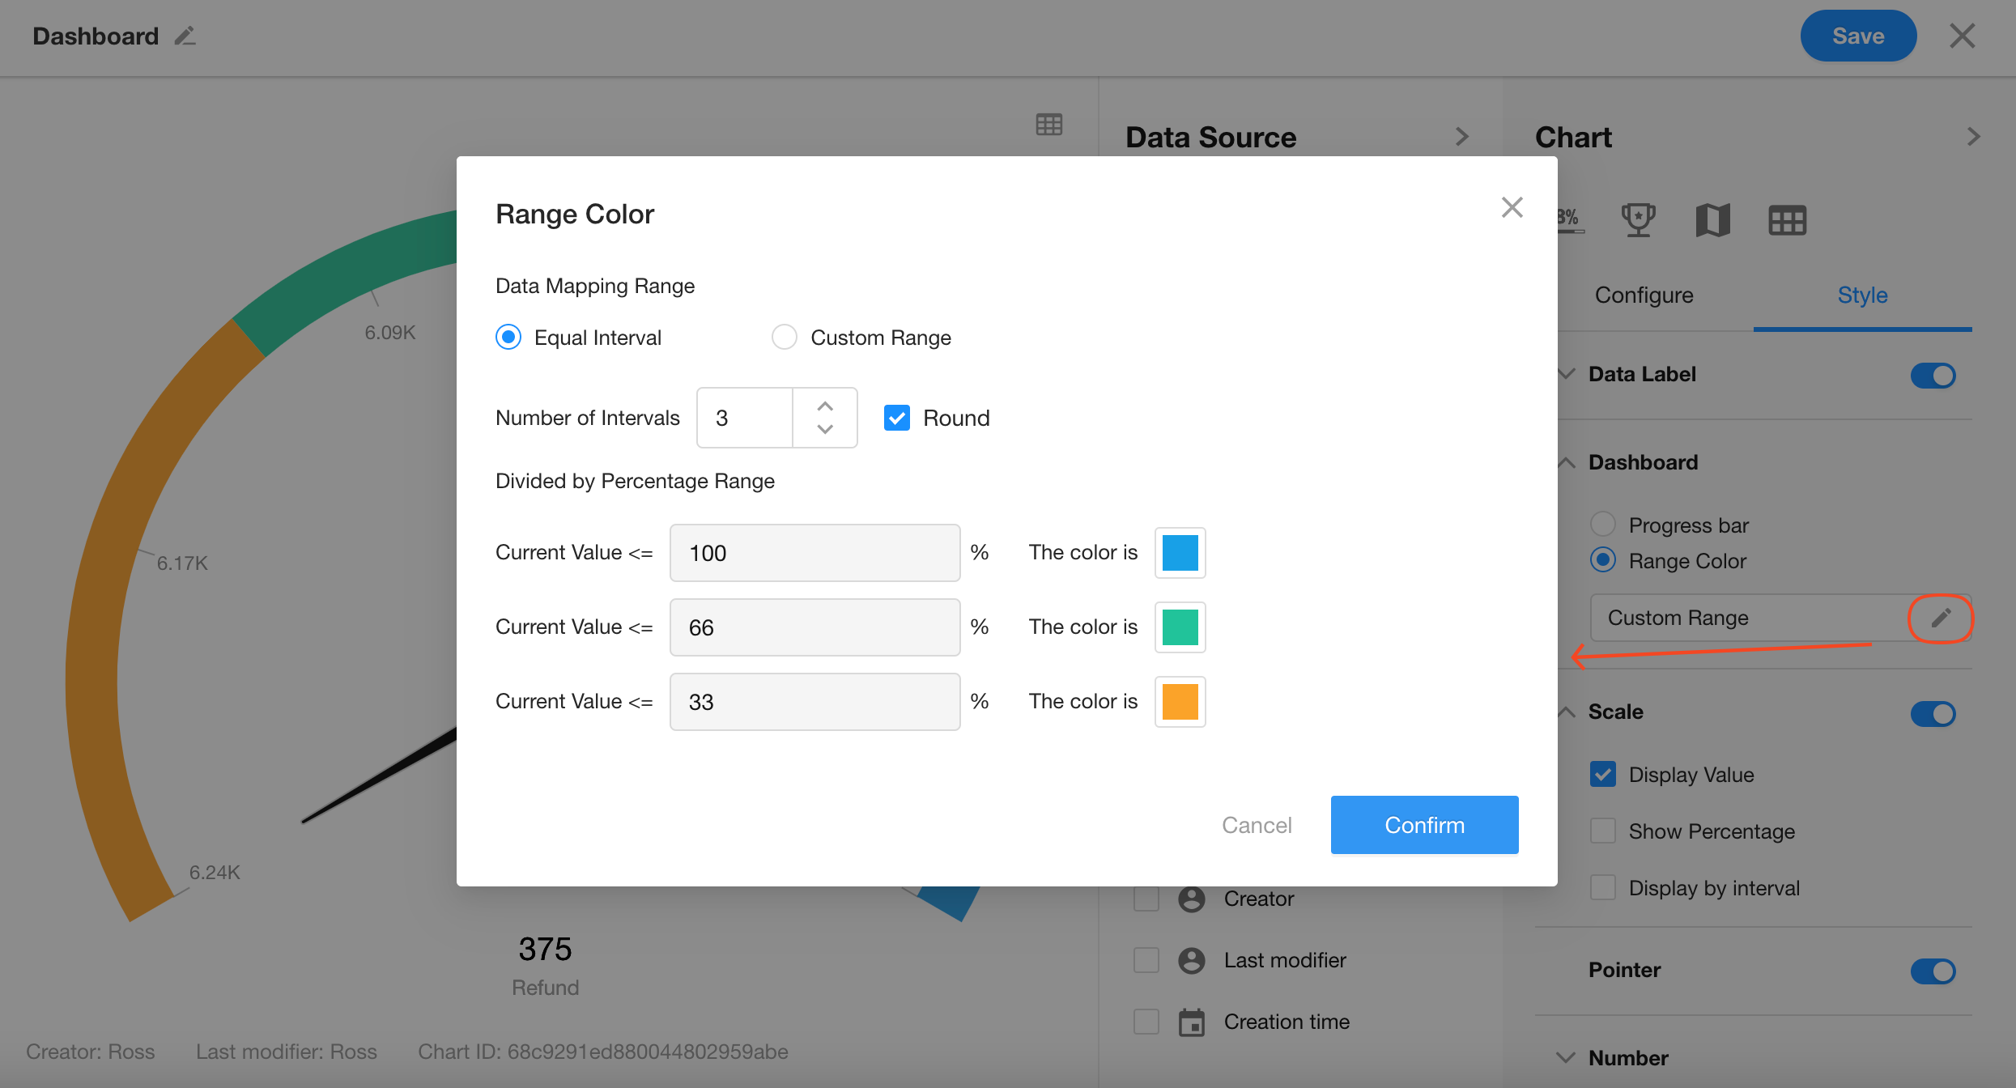The image size is (2016, 1088).
Task: Increase the Number of Intervals stepper
Action: tap(825, 406)
